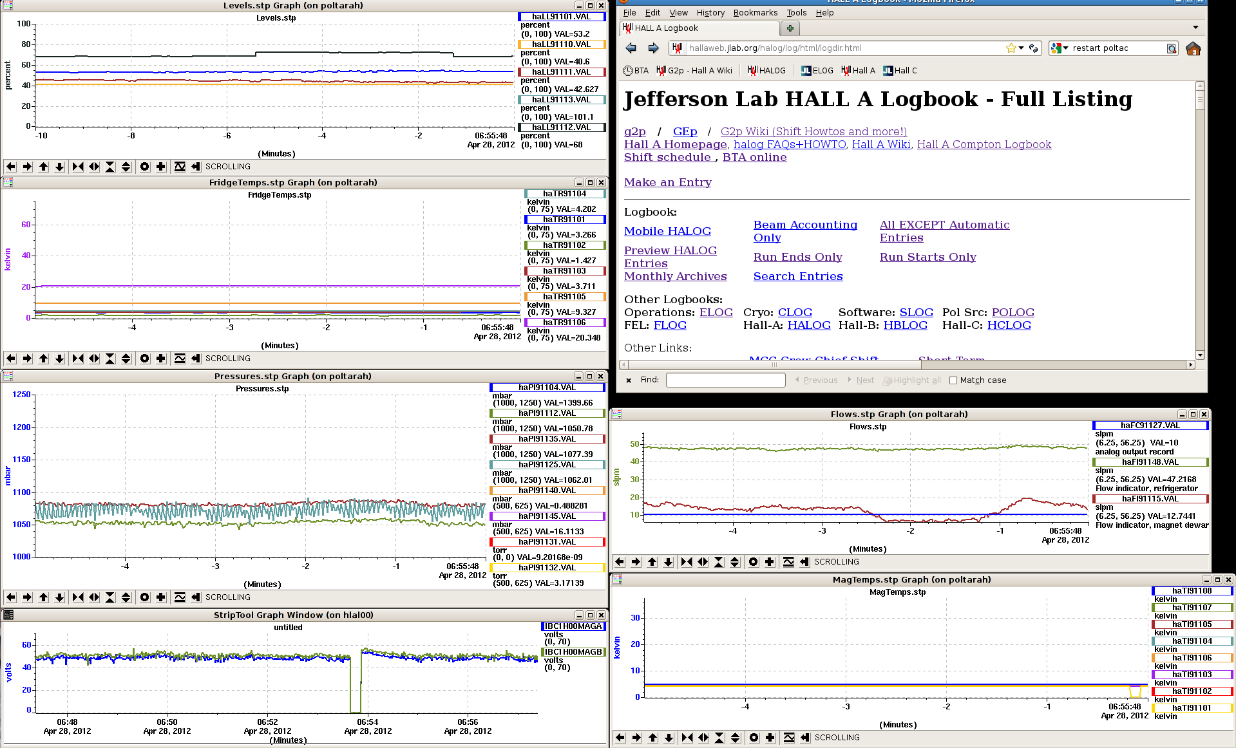The image size is (1236, 748).
Task: Plus icon in MagTemps.stp graph toolbar
Action: (x=770, y=738)
